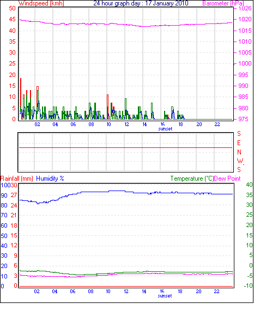Click barometer axis value 1010
The width and height of the screenshot is (254, 309).
[245, 41]
